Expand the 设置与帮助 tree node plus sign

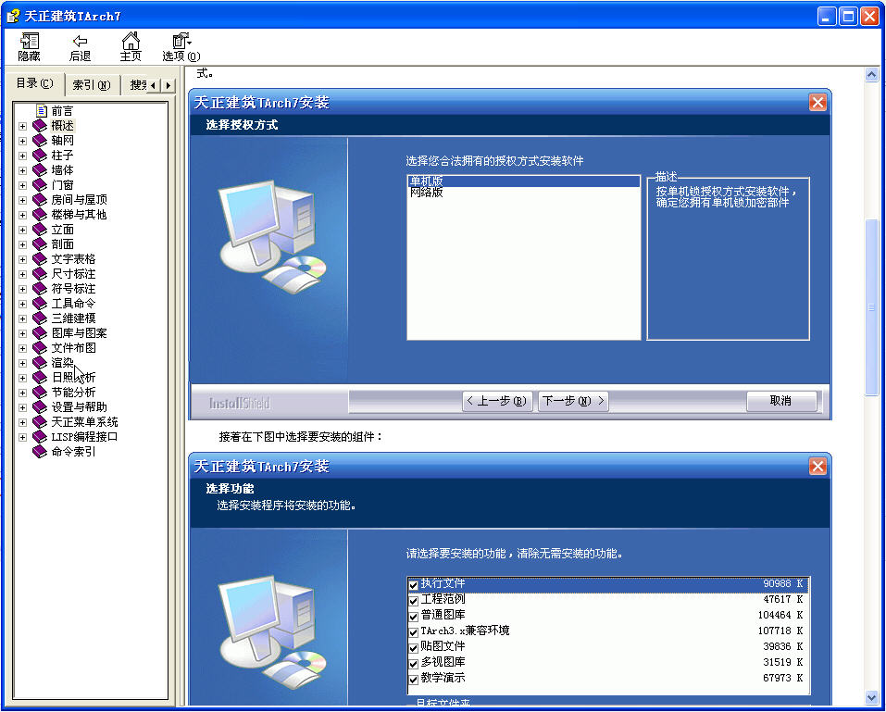[x=22, y=407]
